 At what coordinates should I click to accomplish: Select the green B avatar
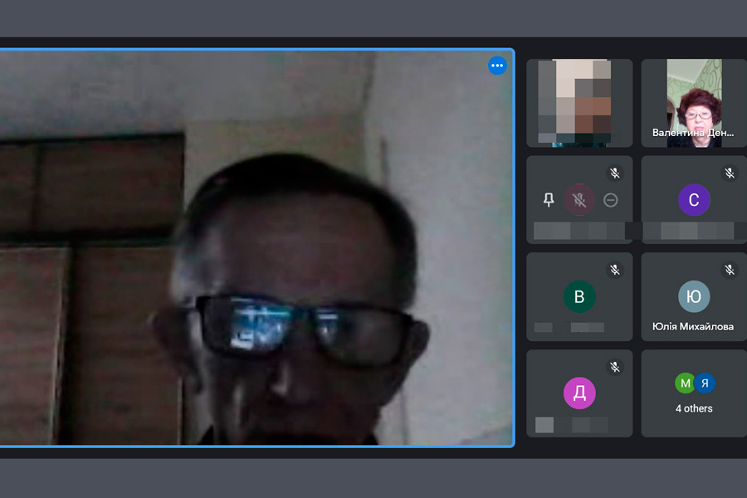click(579, 296)
